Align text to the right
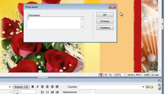This screenshot has width=168, height=94. (52, 87)
